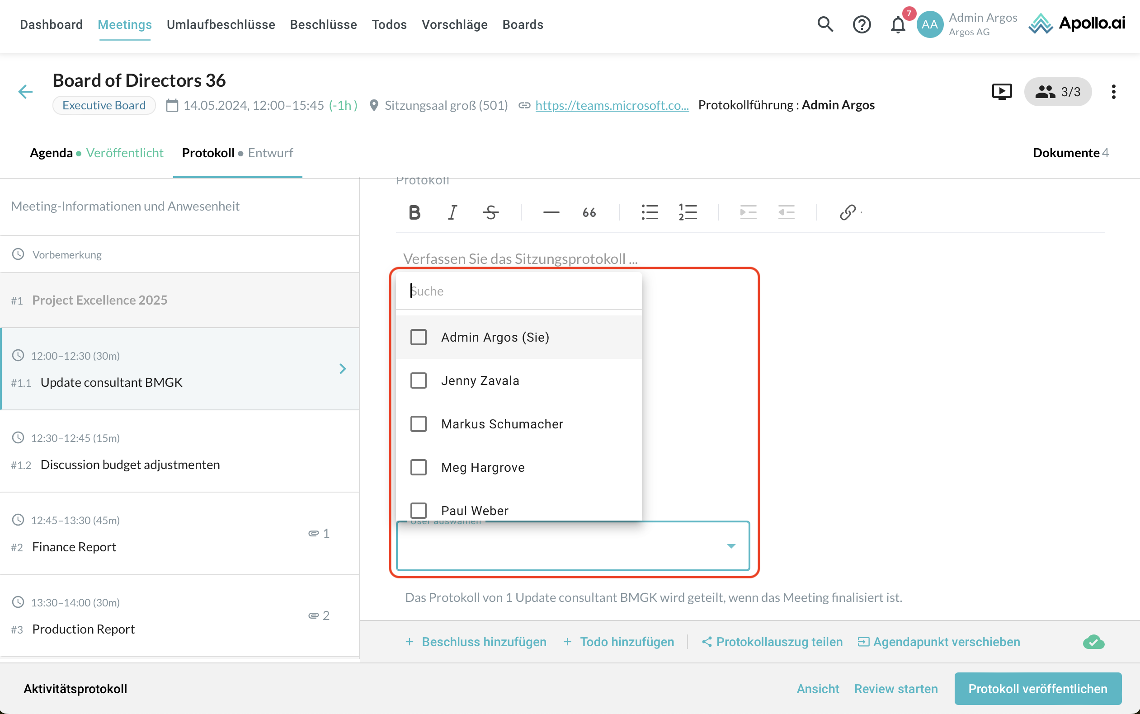
Task: Open the notifications bell
Action: 898,24
